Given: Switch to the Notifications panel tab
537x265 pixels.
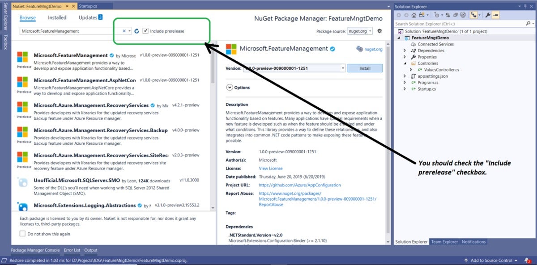Looking at the screenshot, I should click(473, 242).
